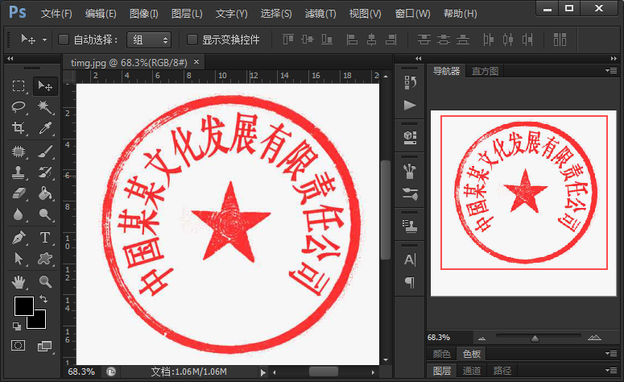The width and height of the screenshot is (624, 382).
Task: Select the History Brush tool
Action: click(x=45, y=172)
